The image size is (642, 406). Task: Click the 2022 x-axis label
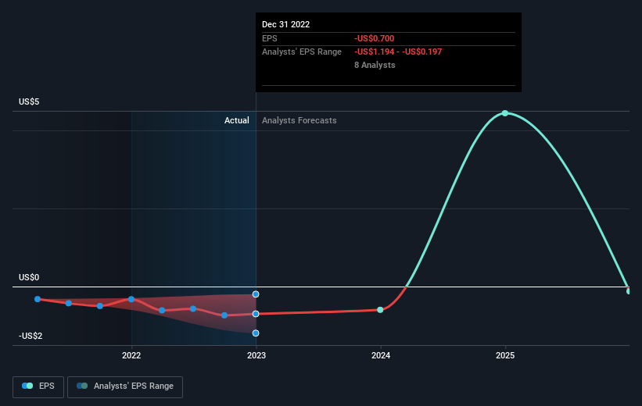tap(131, 355)
